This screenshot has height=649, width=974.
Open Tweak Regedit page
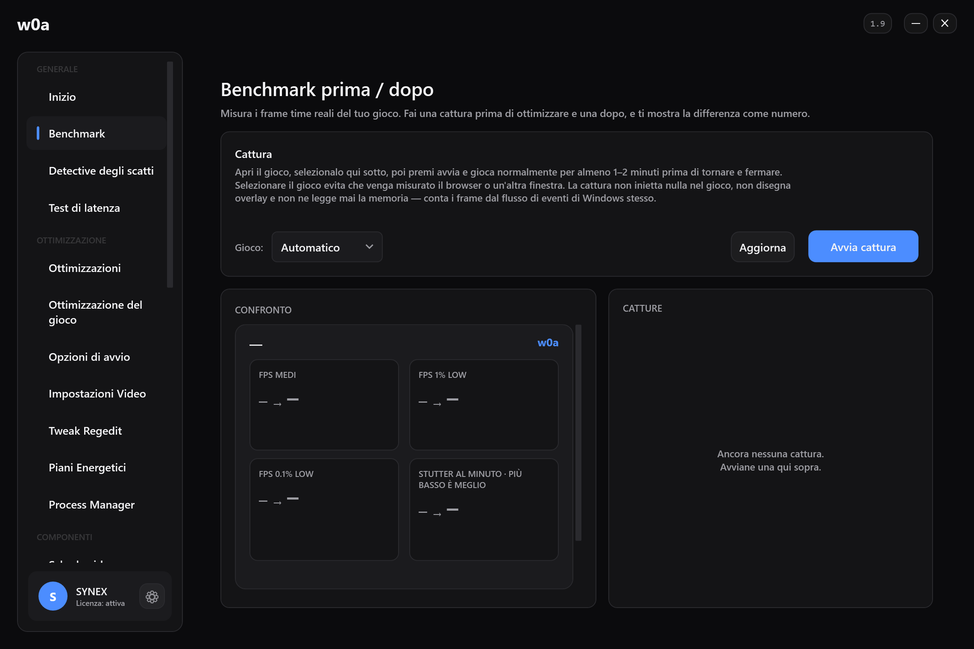(97, 431)
